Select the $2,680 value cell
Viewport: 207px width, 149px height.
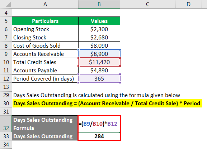[x=99, y=38]
